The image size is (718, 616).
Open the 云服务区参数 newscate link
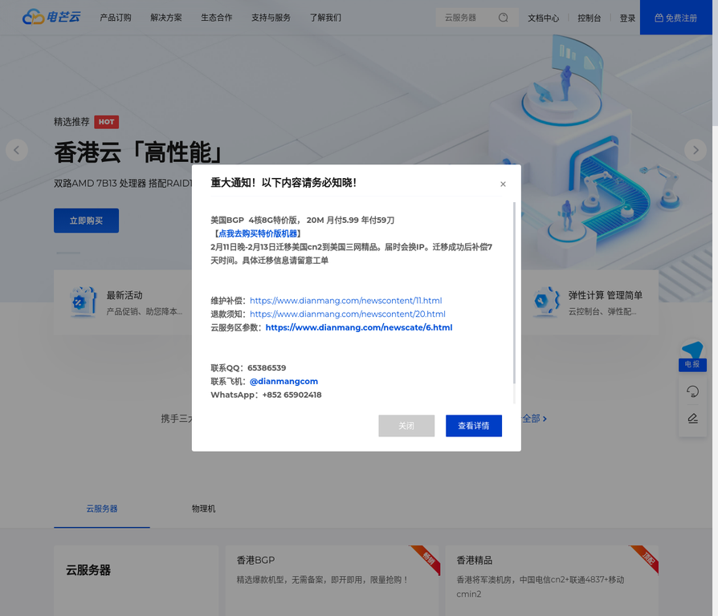tap(358, 327)
